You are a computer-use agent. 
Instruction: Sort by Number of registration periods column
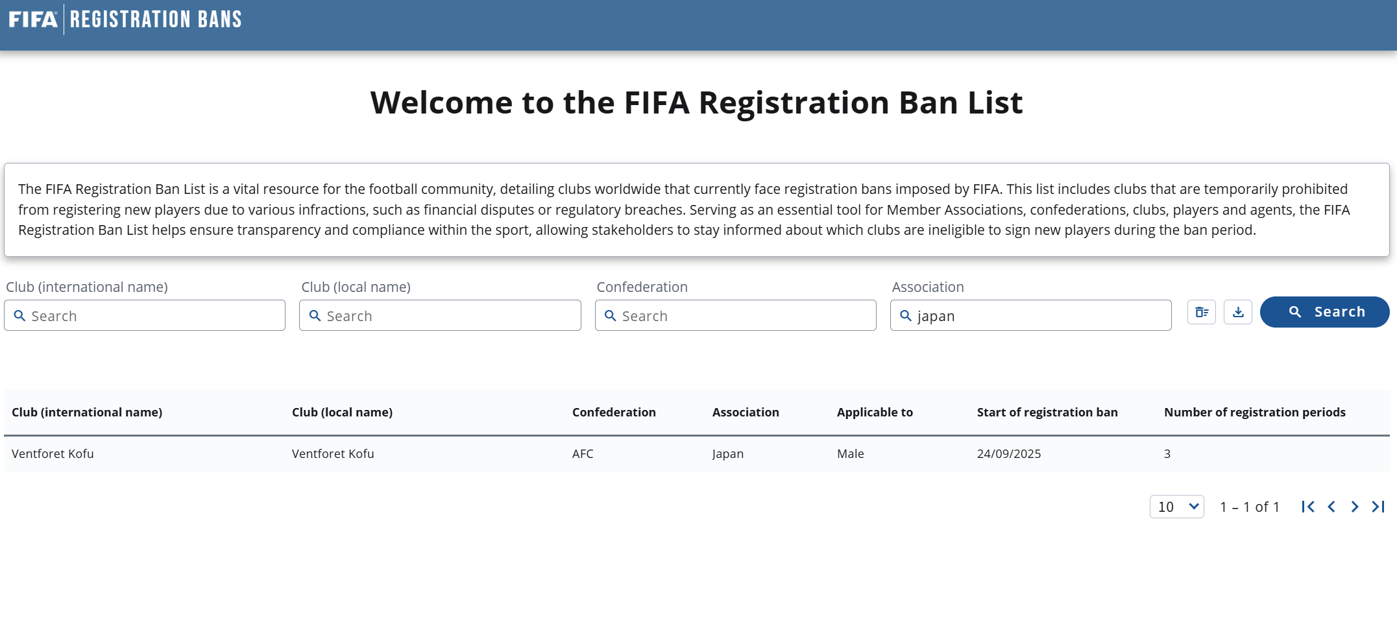pyautogui.click(x=1255, y=413)
